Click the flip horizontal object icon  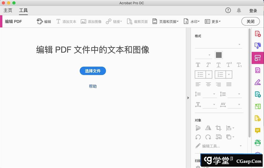click(208, 128)
